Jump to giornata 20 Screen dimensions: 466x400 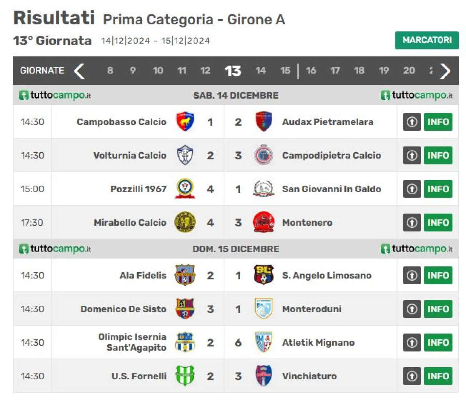(x=409, y=70)
